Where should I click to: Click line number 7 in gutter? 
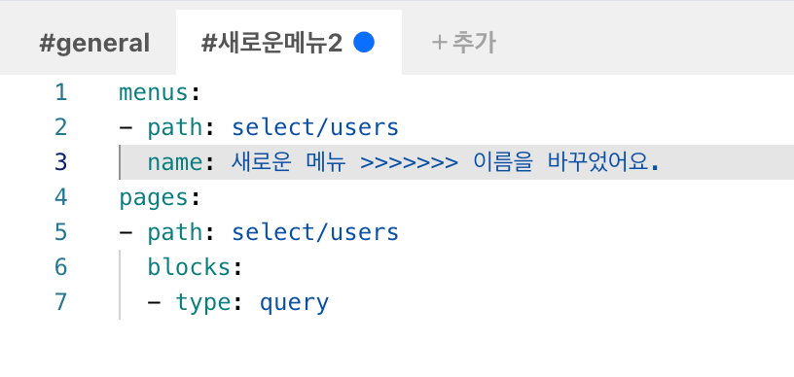click(x=60, y=302)
